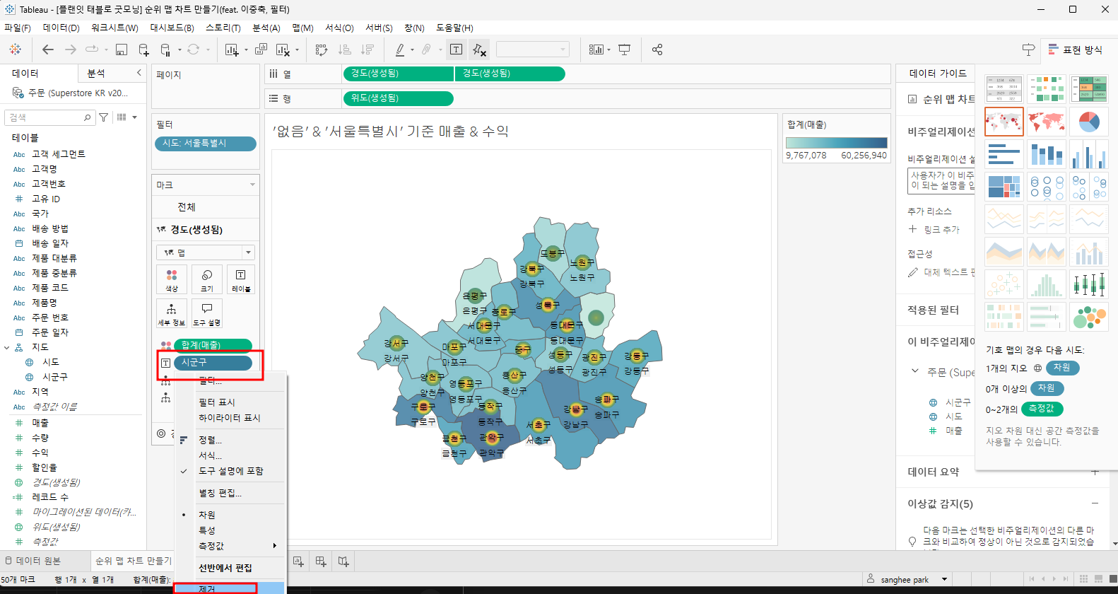Choose 제거 in the context menu
Screen dimensions: 1118x594
point(230,588)
